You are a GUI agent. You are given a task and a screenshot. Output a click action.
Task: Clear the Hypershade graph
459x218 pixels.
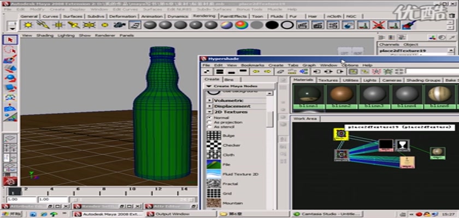(281, 71)
